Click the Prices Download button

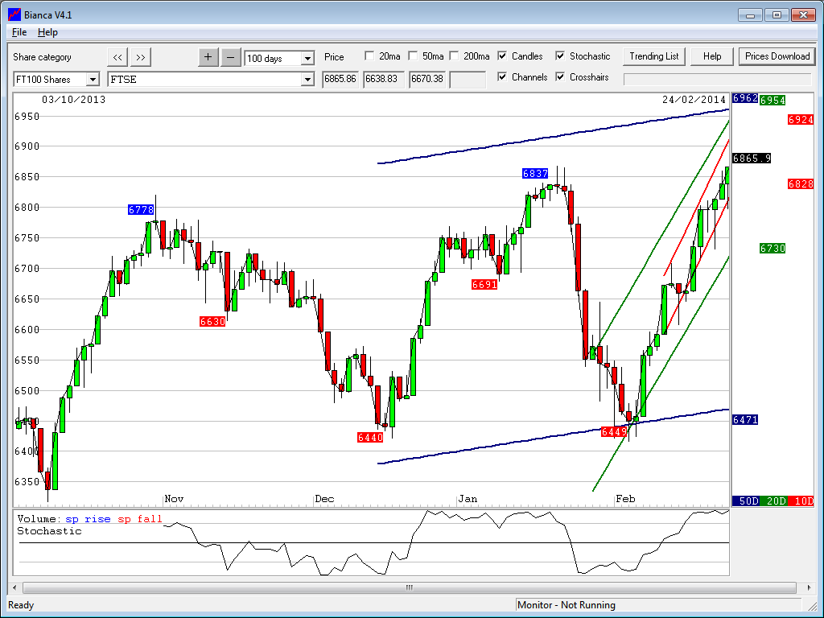point(777,56)
